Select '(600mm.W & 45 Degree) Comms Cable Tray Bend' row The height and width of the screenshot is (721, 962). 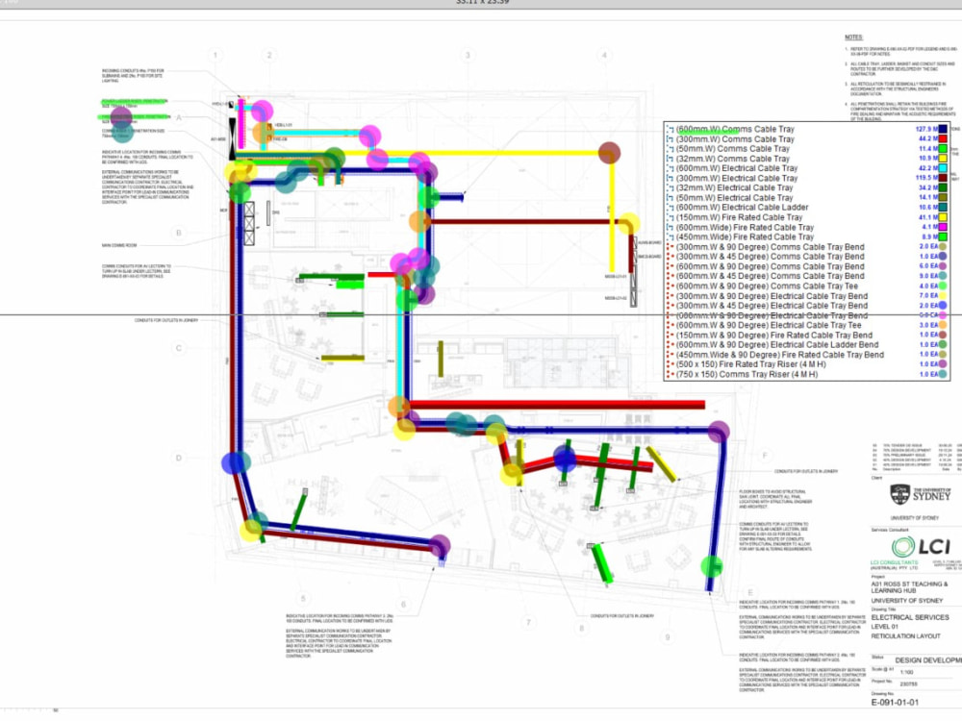coord(807,277)
